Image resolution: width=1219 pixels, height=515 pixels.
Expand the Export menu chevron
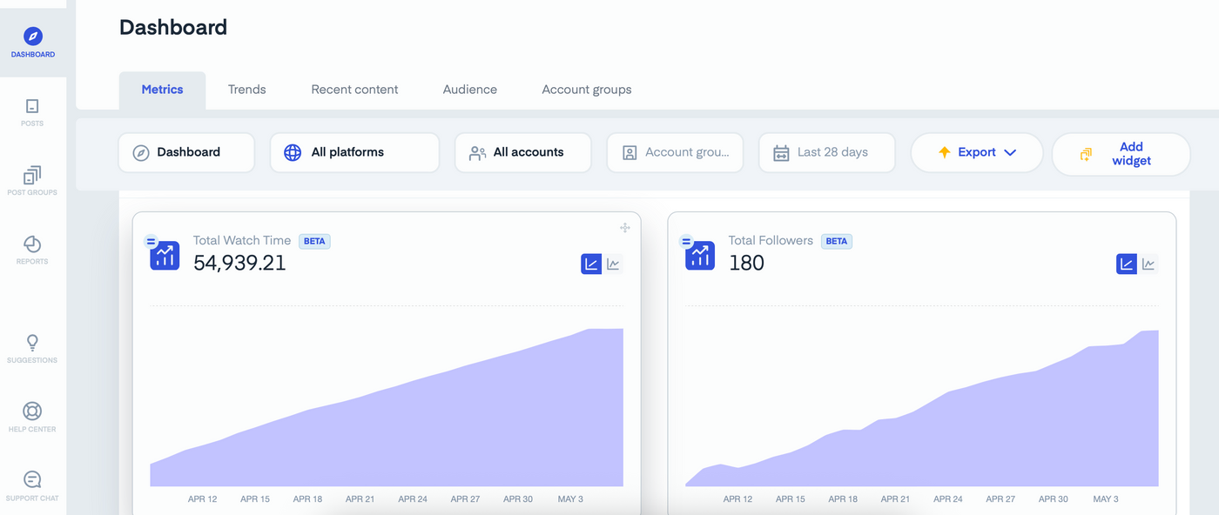coord(1010,152)
